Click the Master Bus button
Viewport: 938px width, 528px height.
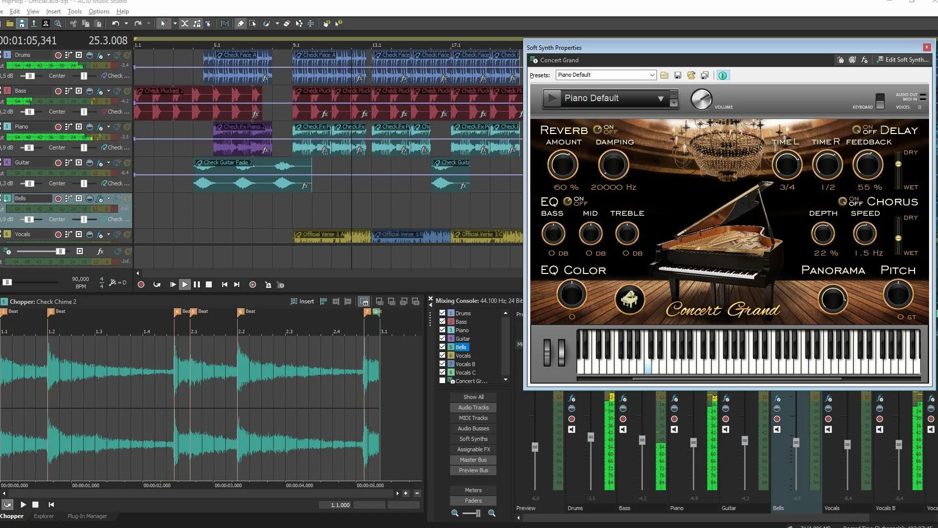click(x=473, y=460)
